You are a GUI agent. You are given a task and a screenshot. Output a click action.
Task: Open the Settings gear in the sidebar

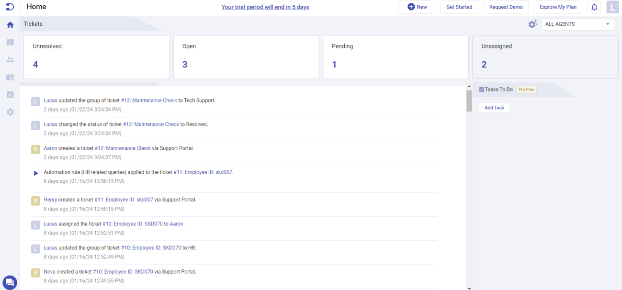pos(10,112)
